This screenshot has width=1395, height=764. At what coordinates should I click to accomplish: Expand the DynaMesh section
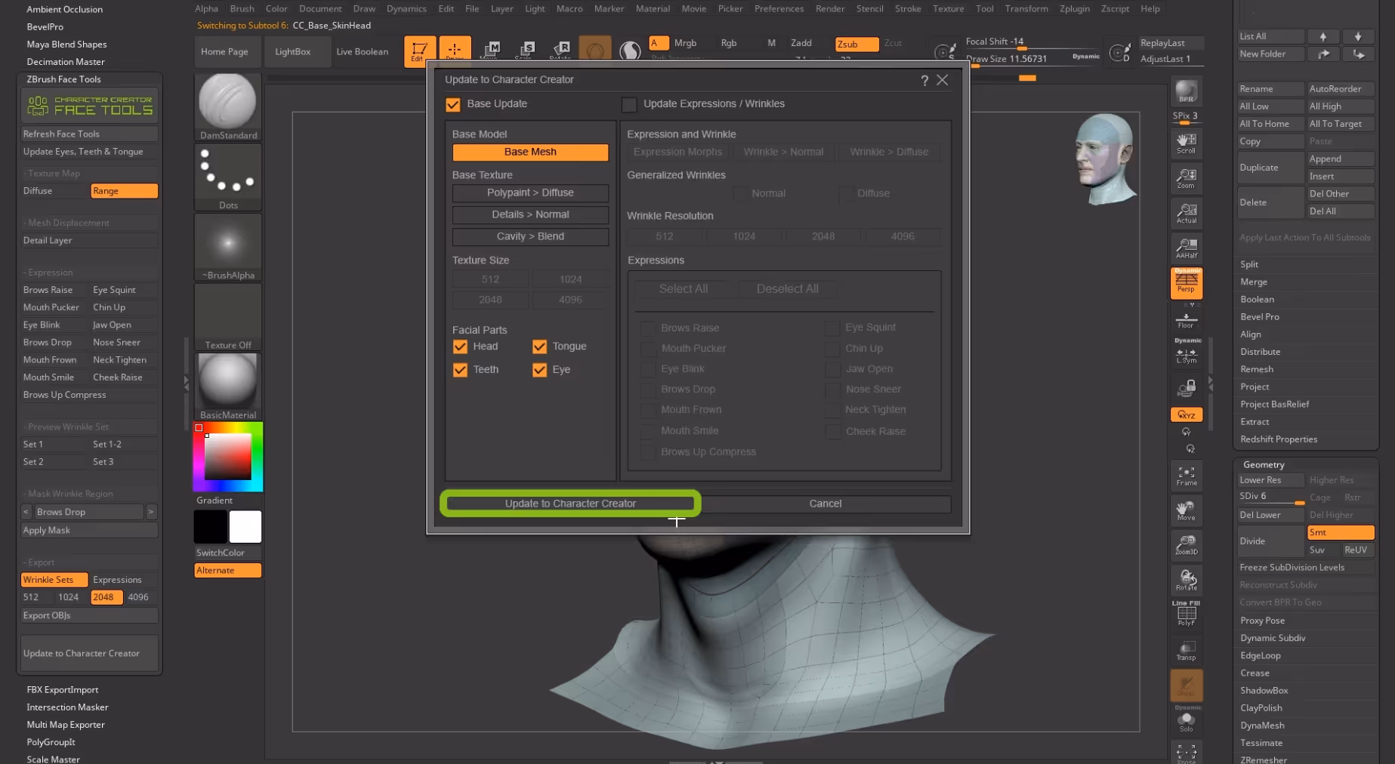click(x=1261, y=725)
